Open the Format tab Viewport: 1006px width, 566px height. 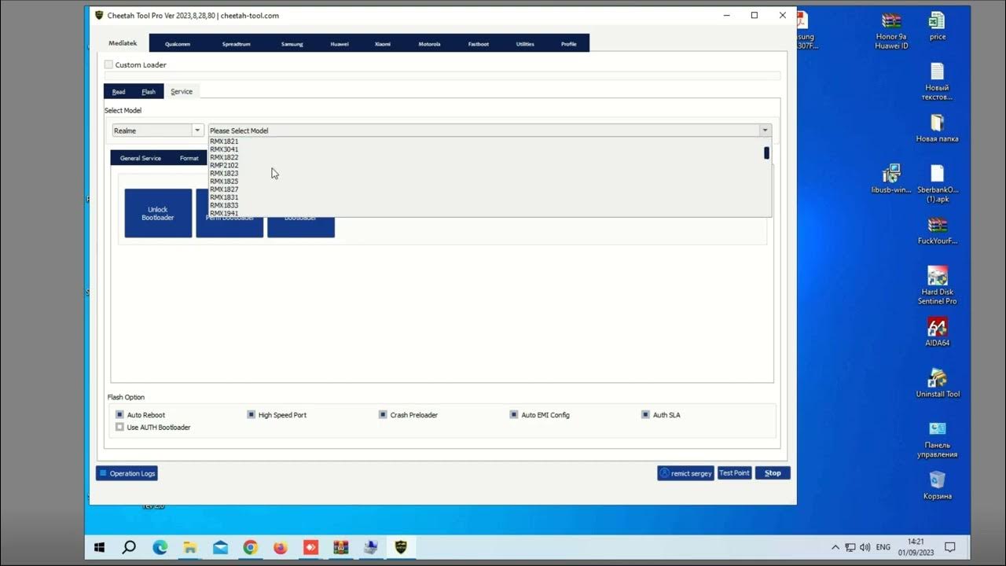(x=189, y=158)
